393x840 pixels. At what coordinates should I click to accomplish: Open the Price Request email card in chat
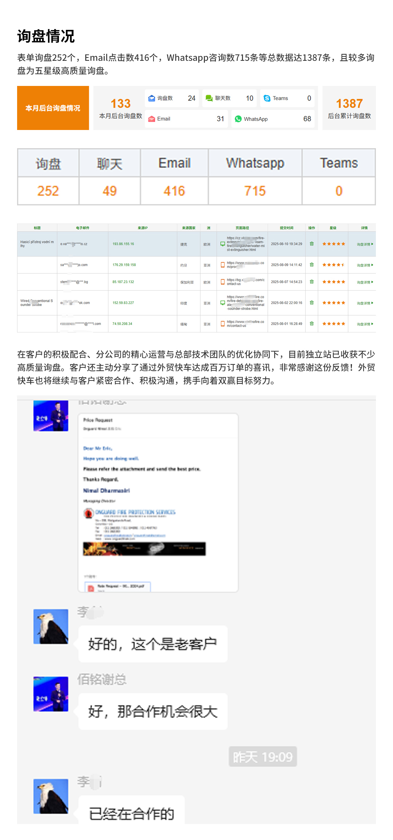point(158,503)
